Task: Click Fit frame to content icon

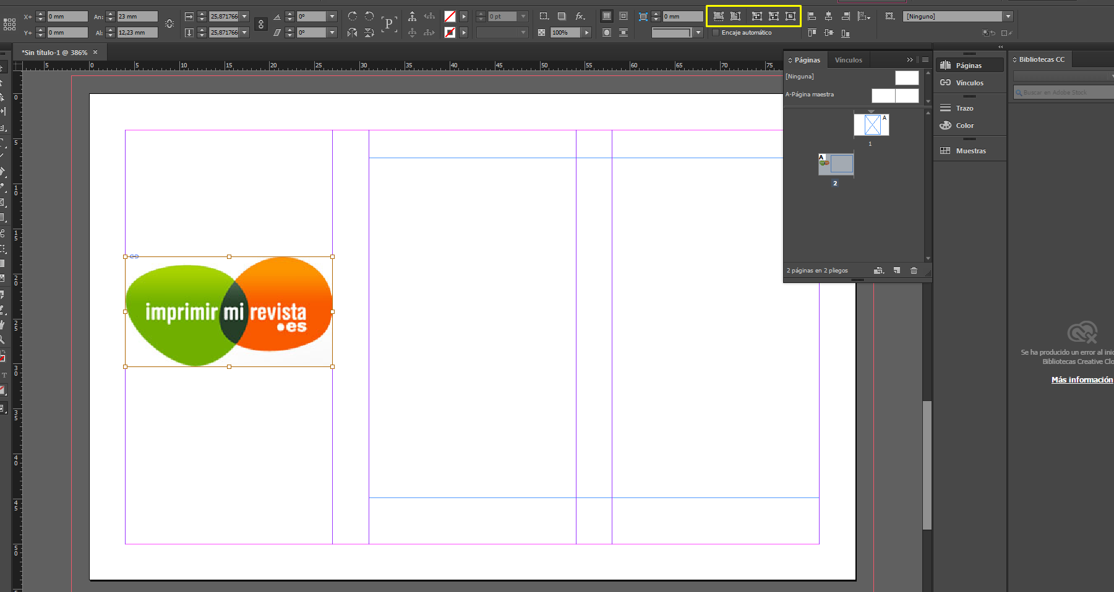Action: click(x=774, y=16)
